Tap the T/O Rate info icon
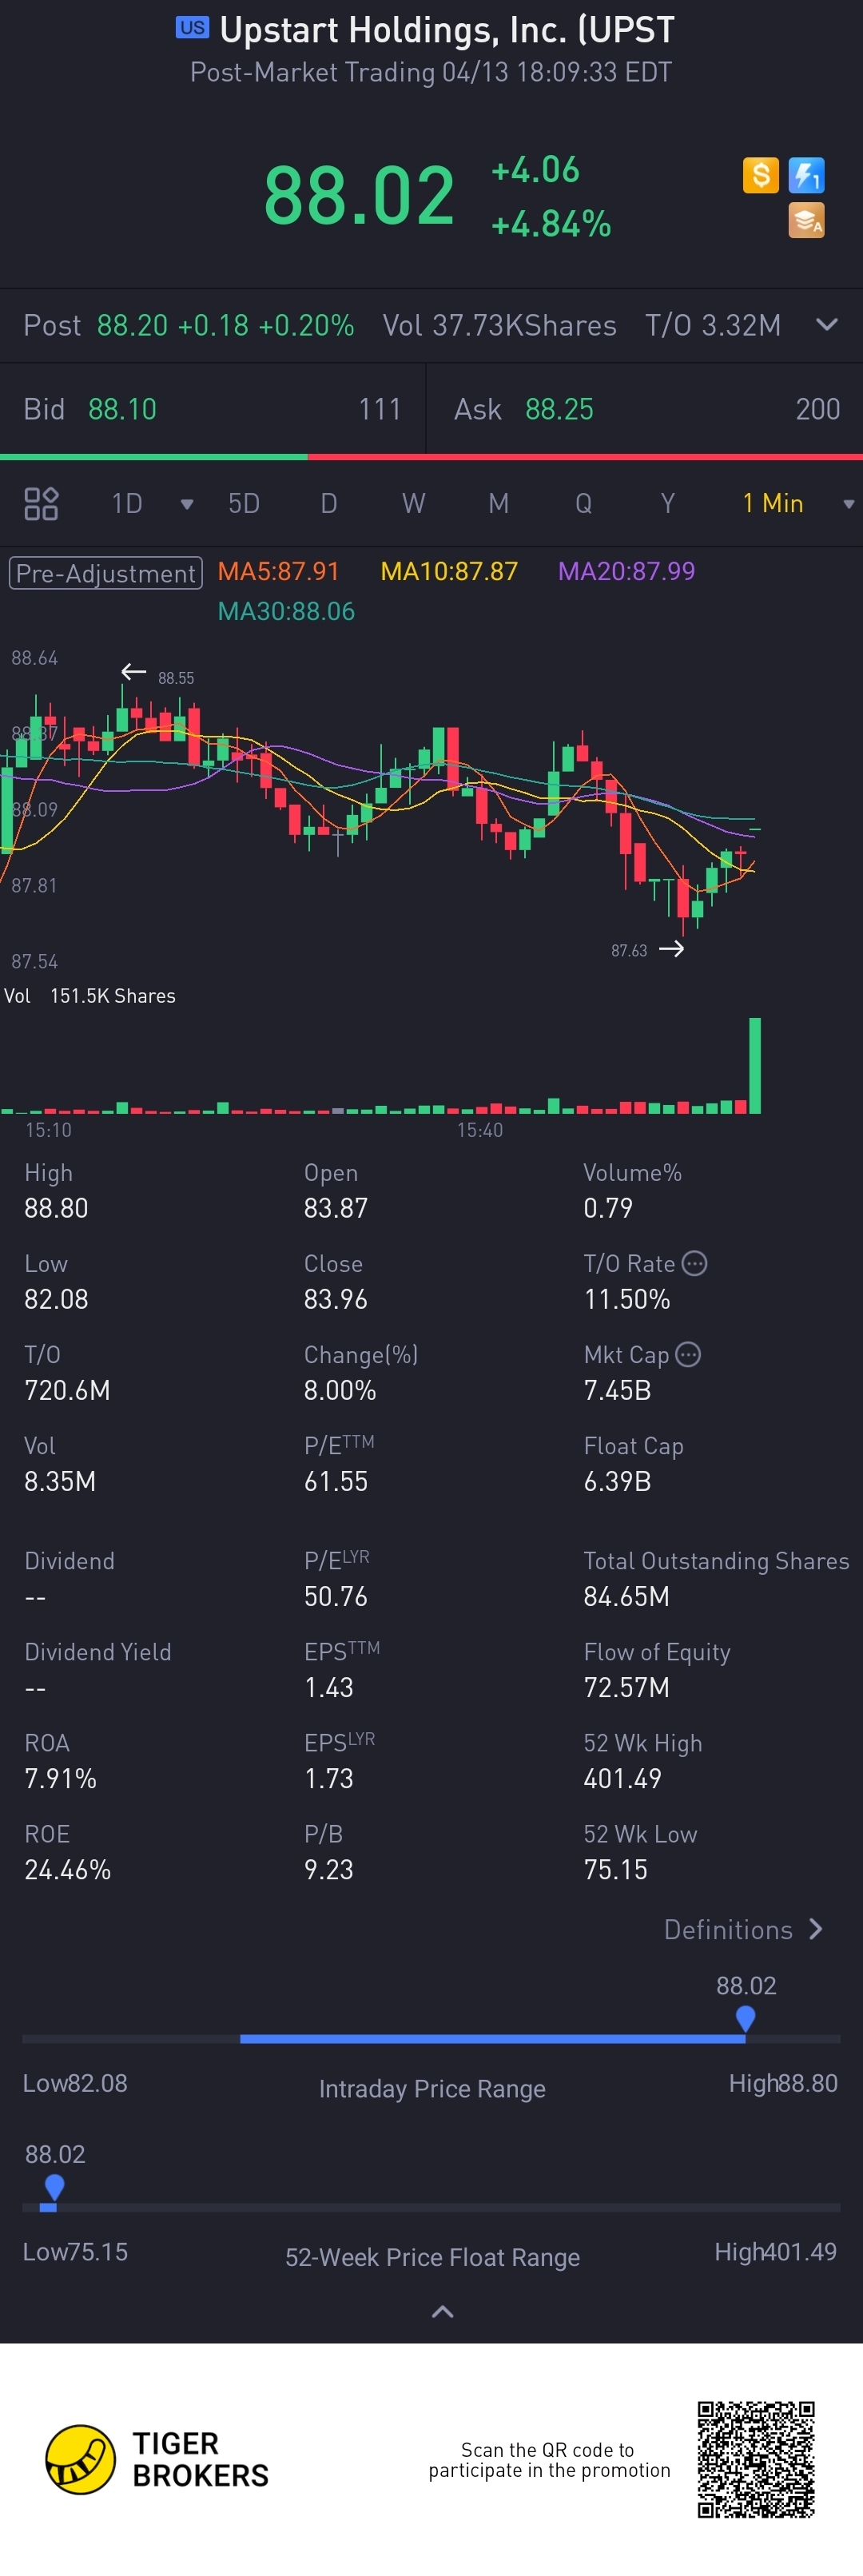Image resolution: width=863 pixels, height=2576 pixels. coord(694,1263)
